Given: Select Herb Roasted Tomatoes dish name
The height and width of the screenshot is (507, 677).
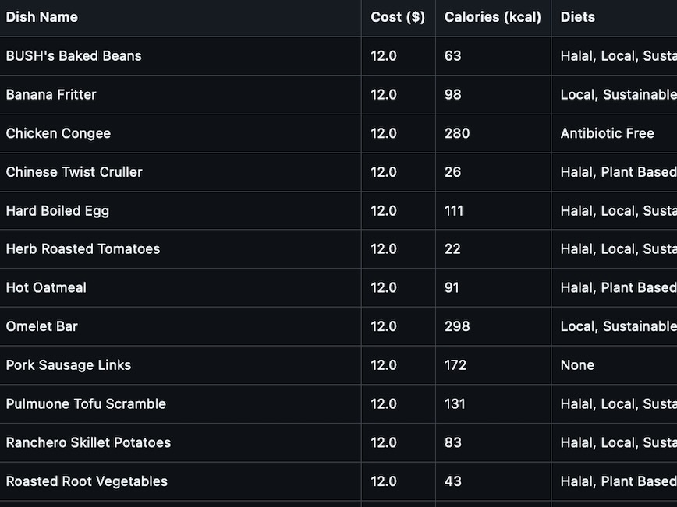Looking at the screenshot, I should (x=83, y=249).
